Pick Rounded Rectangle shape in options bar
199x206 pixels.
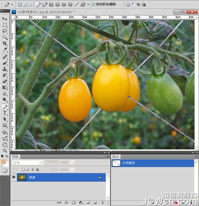point(57,4)
